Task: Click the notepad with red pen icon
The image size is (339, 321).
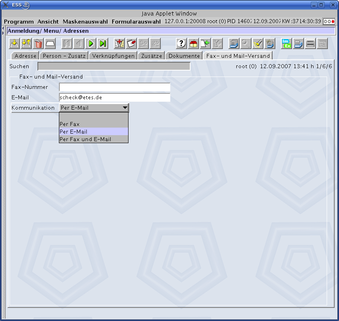Action: pyautogui.click(x=131, y=44)
